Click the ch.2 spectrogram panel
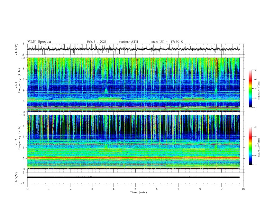Screen dimensions: 274x212 click(x=133, y=142)
